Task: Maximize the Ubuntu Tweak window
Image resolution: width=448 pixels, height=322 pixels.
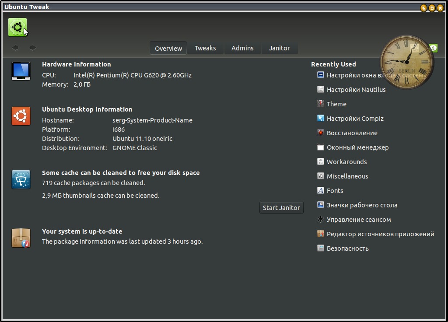Action: [x=432, y=8]
